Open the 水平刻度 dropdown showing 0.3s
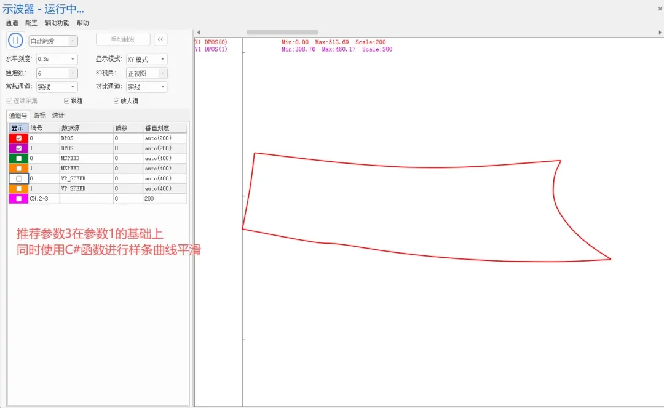 click(57, 59)
